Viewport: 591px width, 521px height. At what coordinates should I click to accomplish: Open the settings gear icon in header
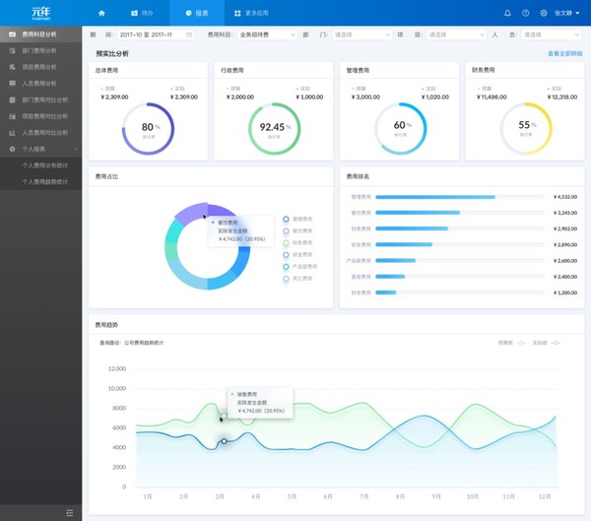coord(543,13)
